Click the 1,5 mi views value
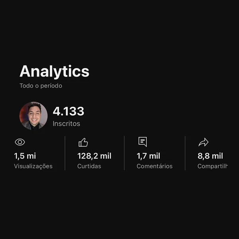The width and height of the screenshot is (239, 239). tap(25, 156)
